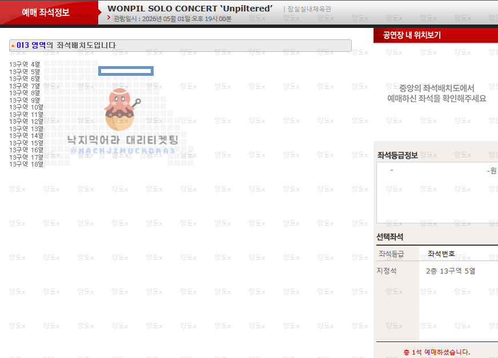Click the 좌석등급 column header

391,254
